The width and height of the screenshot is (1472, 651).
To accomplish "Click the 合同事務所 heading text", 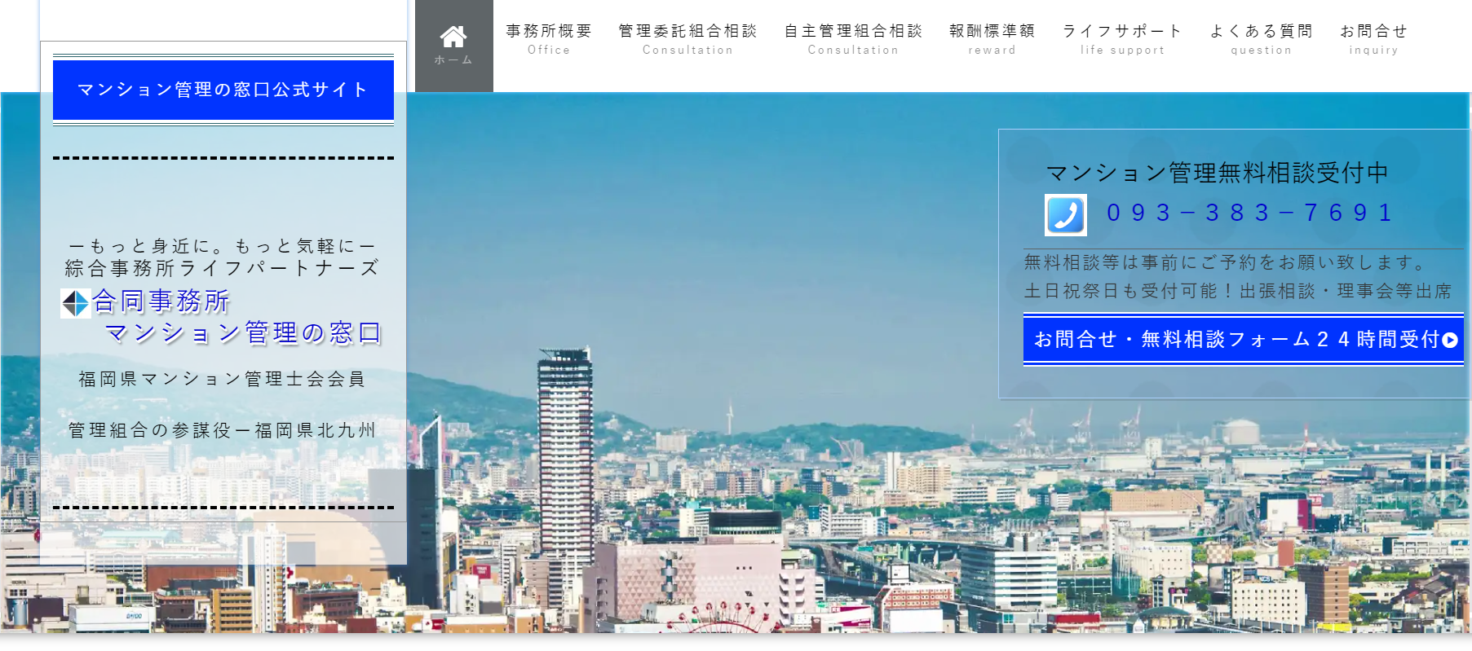I will tap(161, 301).
